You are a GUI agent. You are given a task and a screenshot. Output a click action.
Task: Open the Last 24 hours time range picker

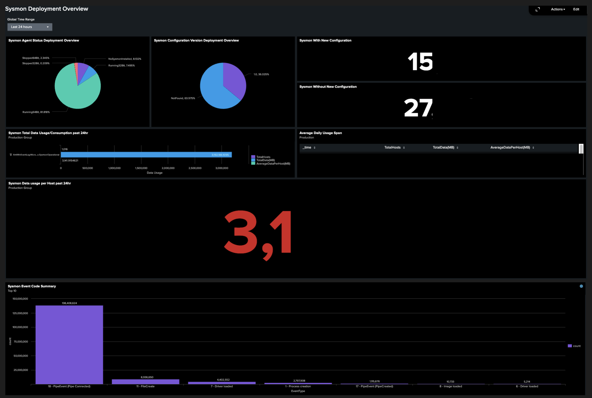(x=30, y=27)
